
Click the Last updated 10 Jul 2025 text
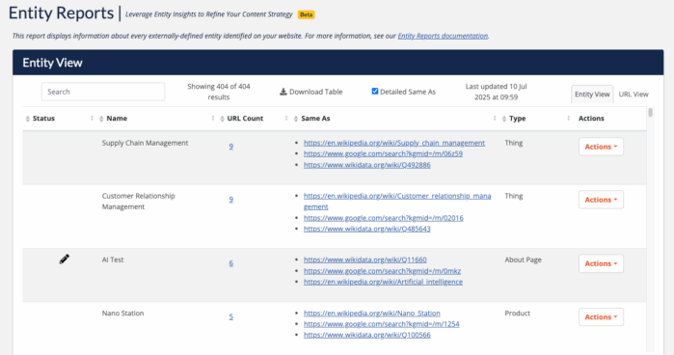[x=496, y=92]
